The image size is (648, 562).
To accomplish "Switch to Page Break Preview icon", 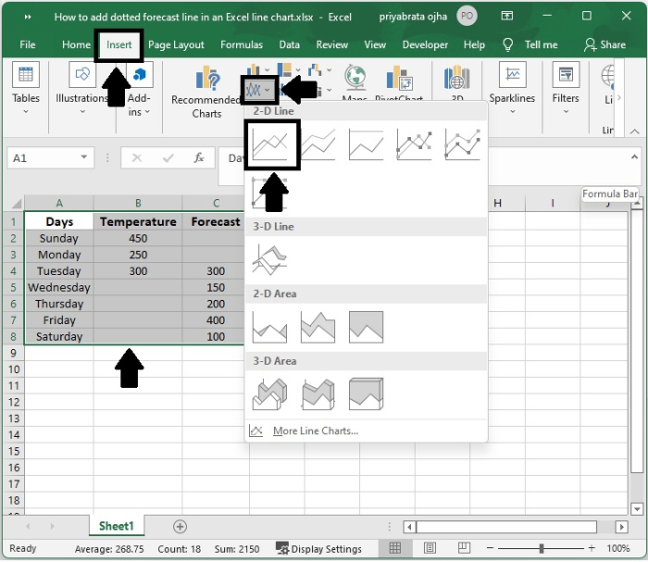I will (x=464, y=548).
